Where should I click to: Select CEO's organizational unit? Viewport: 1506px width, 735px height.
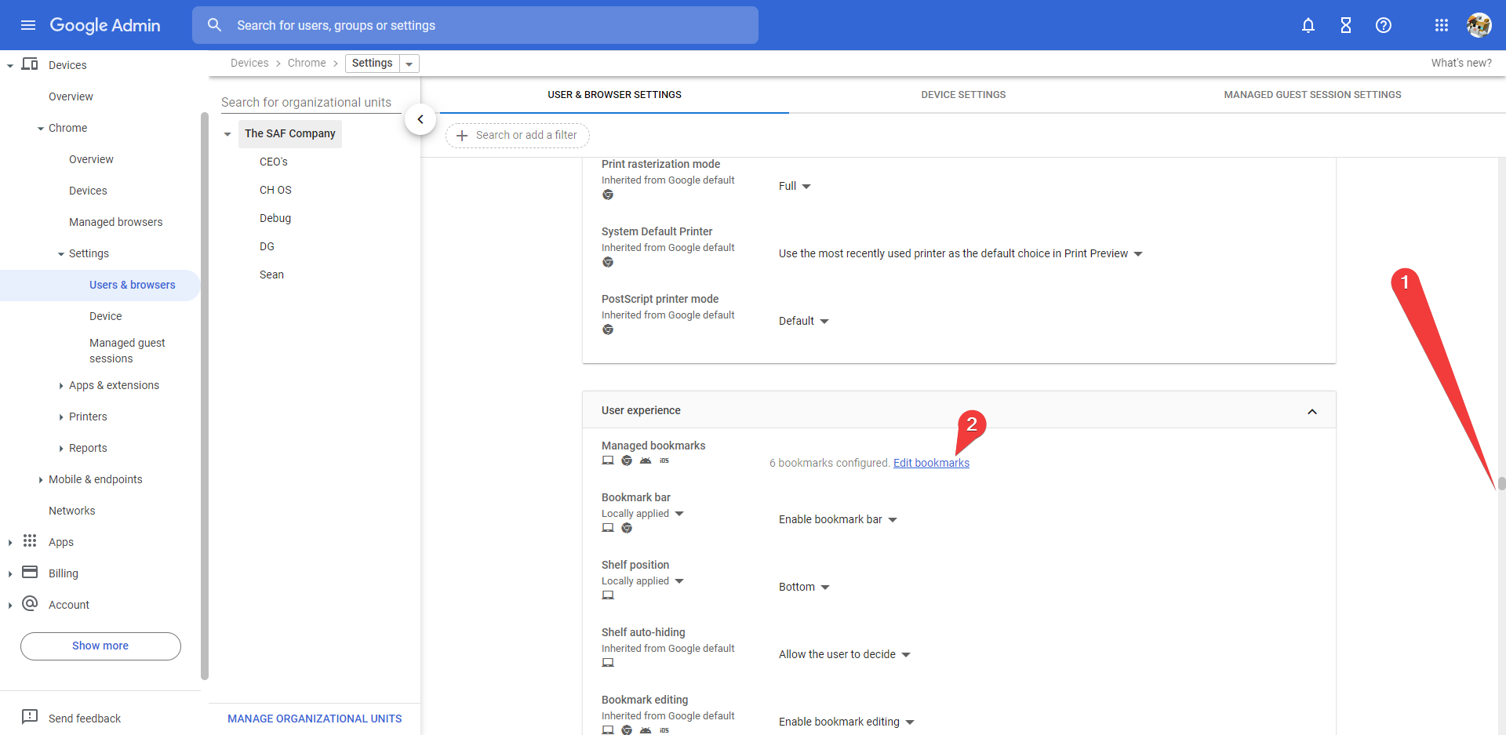tap(274, 162)
